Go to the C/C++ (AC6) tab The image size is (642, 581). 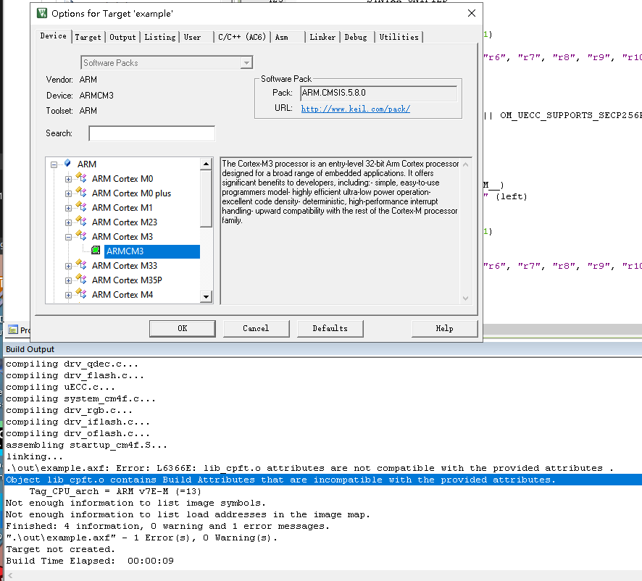click(x=242, y=37)
